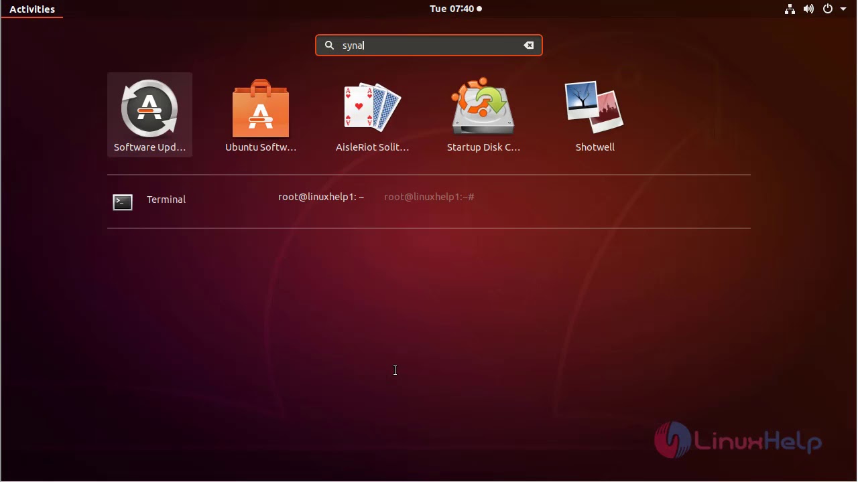Click the AisleRiot Solit... label
Screen dimensions: 858x482
[x=372, y=147]
